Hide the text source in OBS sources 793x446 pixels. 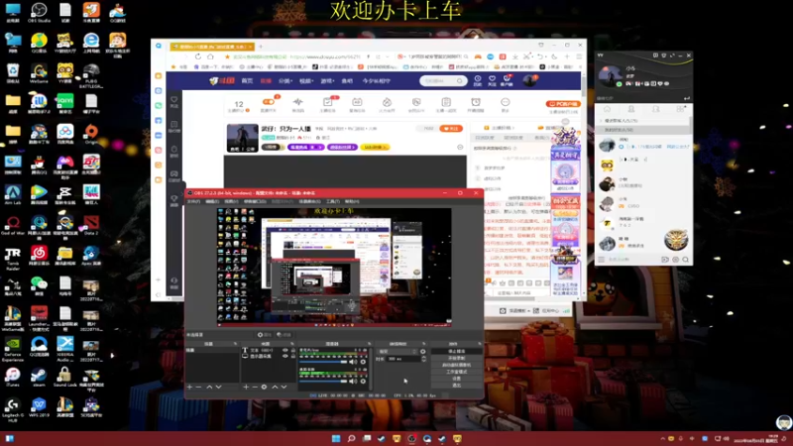click(x=284, y=350)
